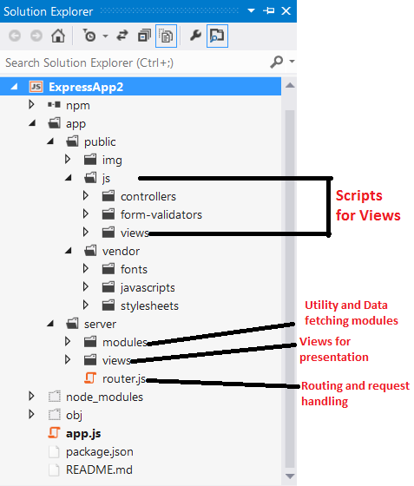Click the Search Solution Explorer input field

click(136, 62)
